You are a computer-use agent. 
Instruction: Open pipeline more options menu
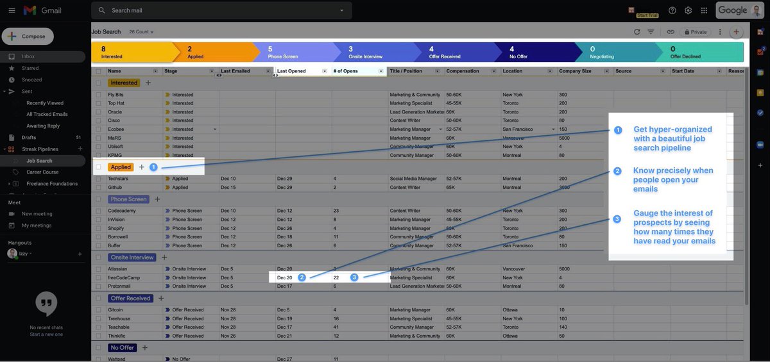720,31
